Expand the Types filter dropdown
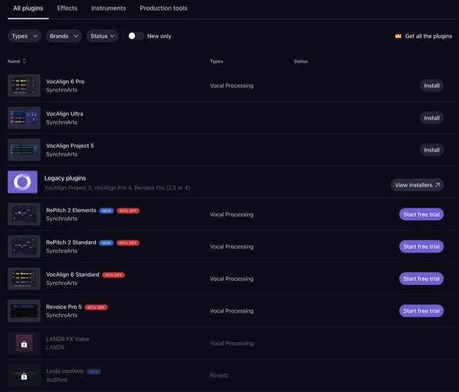 (x=24, y=36)
